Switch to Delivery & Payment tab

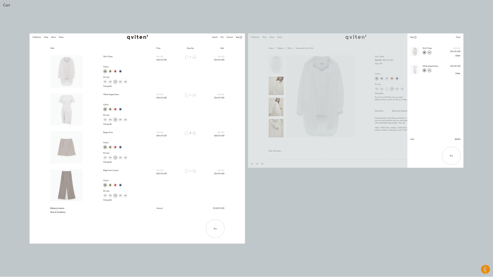[x=399, y=111]
